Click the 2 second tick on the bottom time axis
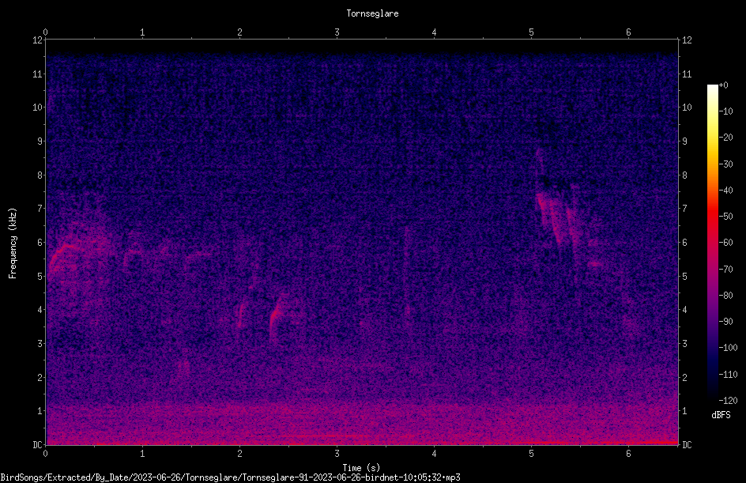This screenshot has height=483, width=746. tap(239, 454)
